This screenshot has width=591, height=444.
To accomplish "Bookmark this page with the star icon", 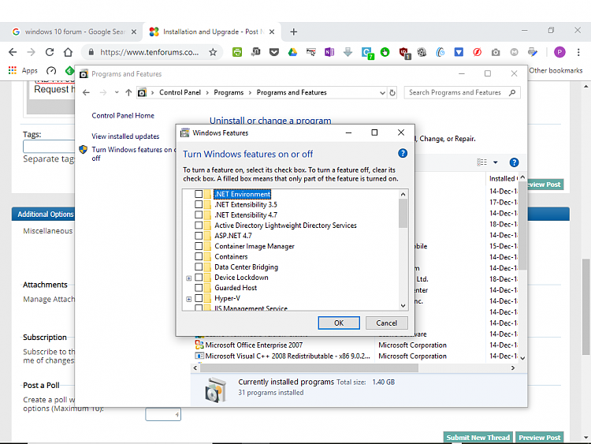I will [x=213, y=52].
